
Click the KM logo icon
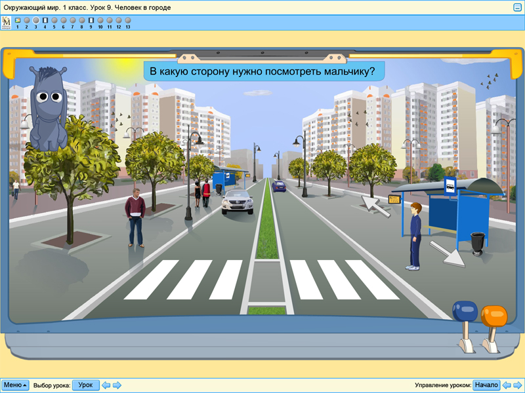7,23
